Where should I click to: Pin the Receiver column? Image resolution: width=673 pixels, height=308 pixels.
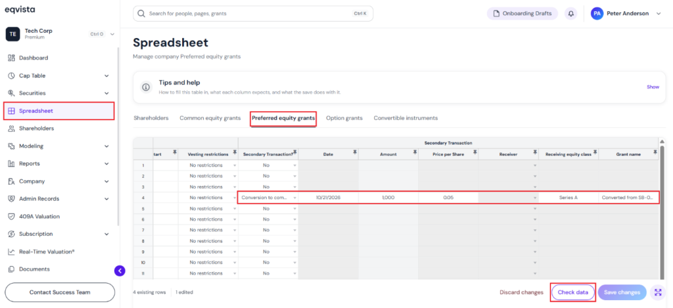point(535,152)
